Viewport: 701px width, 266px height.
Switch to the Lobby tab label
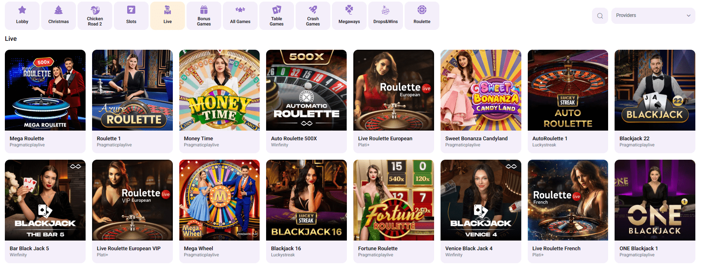pyautogui.click(x=22, y=22)
